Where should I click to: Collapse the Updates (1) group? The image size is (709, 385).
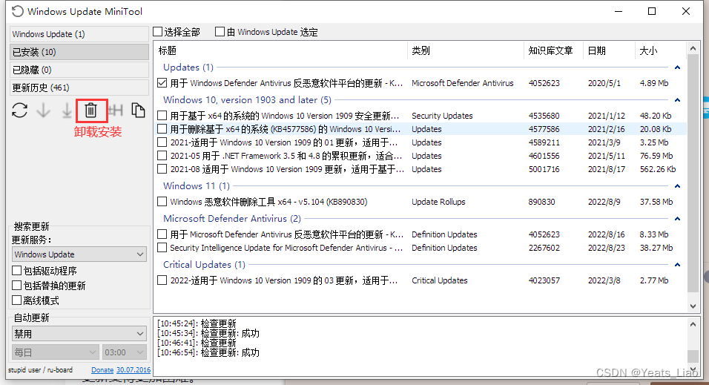click(677, 68)
